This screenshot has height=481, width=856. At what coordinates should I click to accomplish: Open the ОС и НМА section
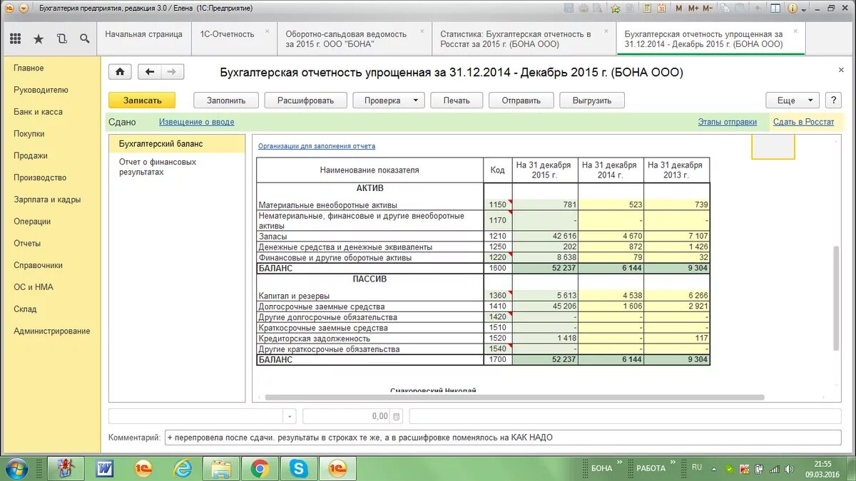coord(33,287)
